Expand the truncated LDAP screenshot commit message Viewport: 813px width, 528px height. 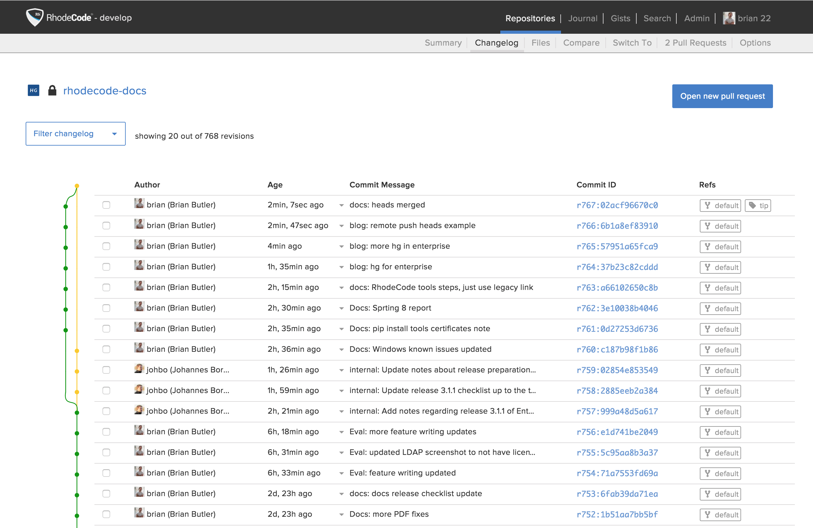click(x=341, y=453)
